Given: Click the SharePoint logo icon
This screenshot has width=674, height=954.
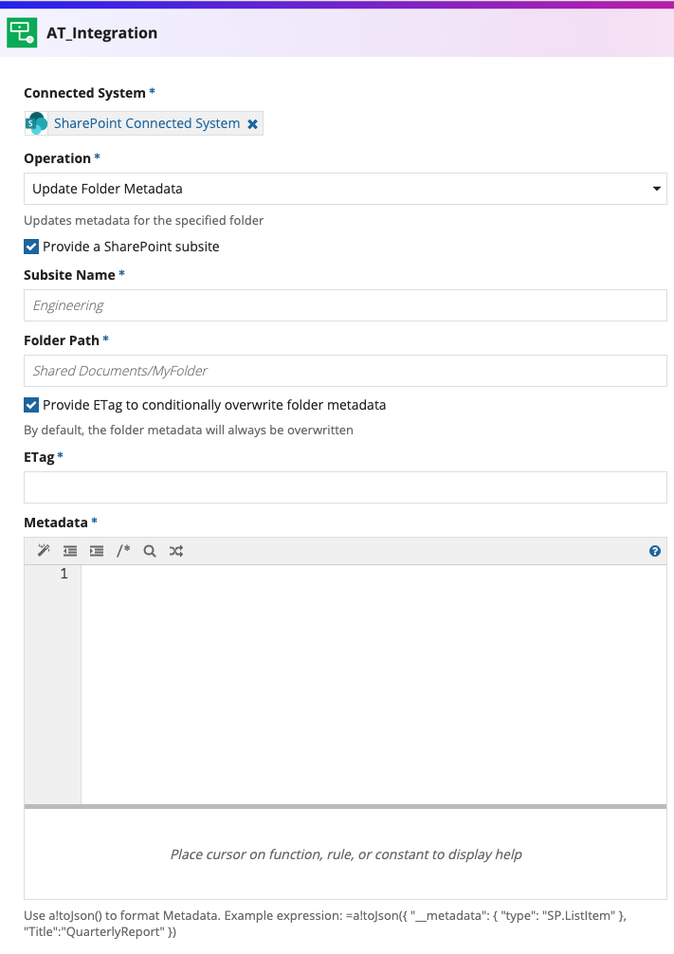Looking at the screenshot, I should 37,123.
